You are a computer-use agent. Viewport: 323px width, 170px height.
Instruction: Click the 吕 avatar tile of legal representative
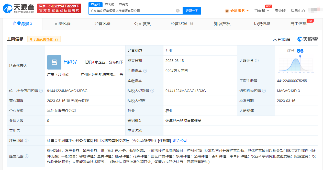coord(54,62)
